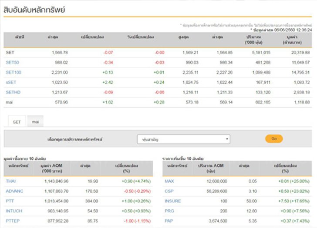Image resolution: width=317 pixels, height=228 pixels.
Task: Open the INTUCH stock link
Action: 14,211
